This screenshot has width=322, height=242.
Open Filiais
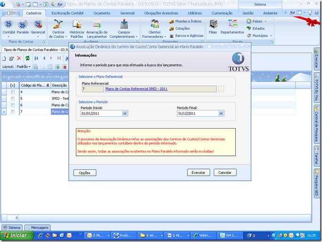point(213,27)
